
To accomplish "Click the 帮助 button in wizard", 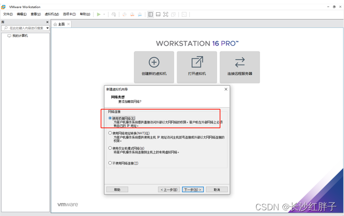I will (117, 189).
